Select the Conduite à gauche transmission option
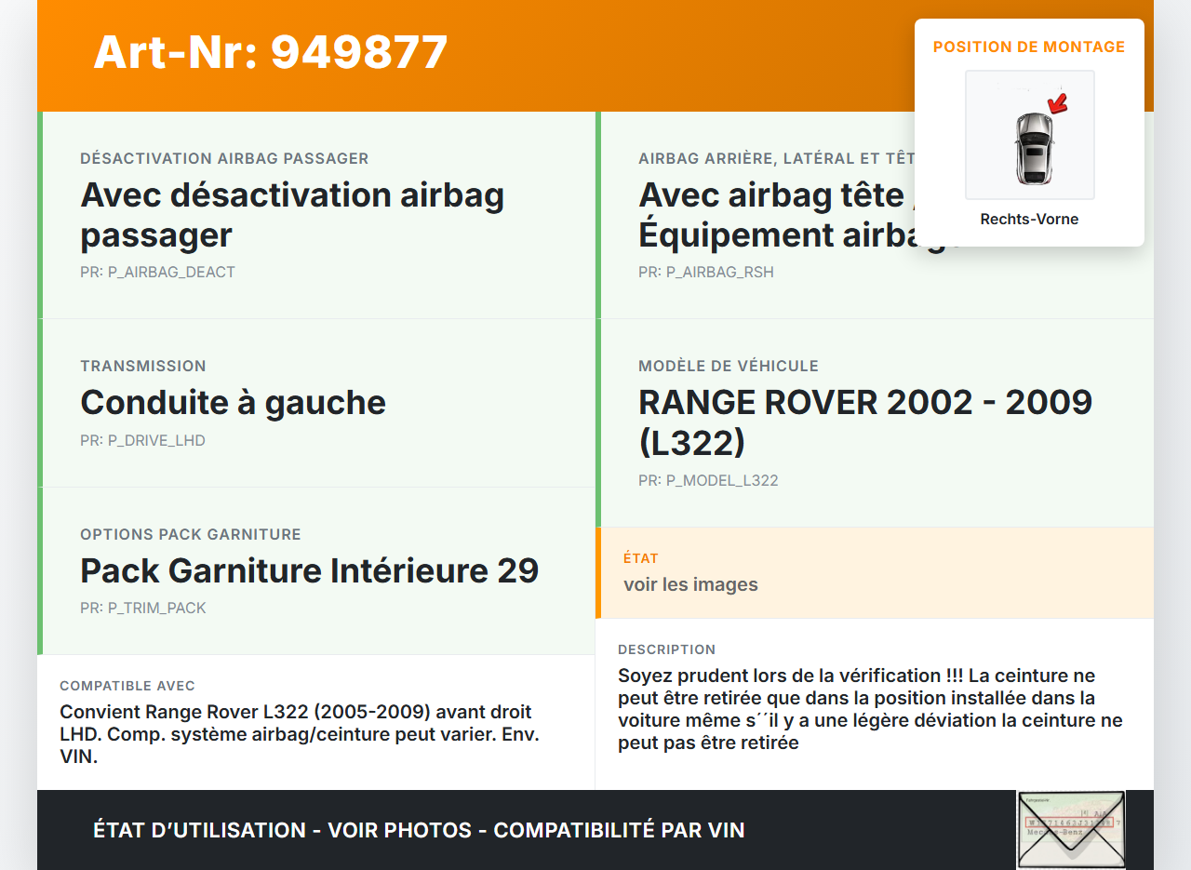The height and width of the screenshot is (870, 1191). (x=234, y=403)
